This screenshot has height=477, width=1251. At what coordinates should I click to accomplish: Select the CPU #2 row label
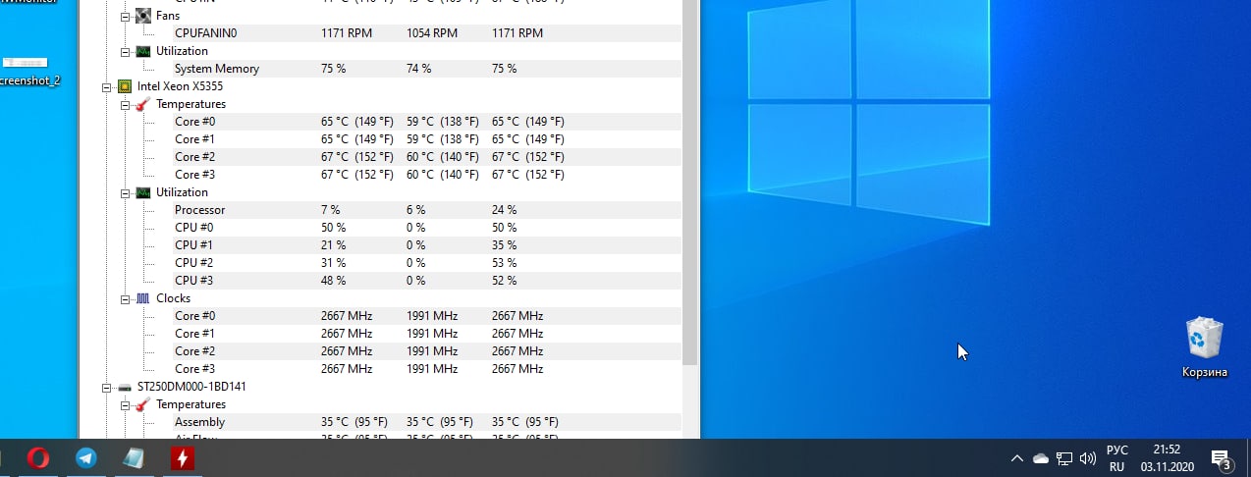193,263
